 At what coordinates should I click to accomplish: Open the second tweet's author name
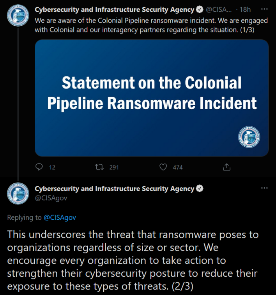point(114,189)
